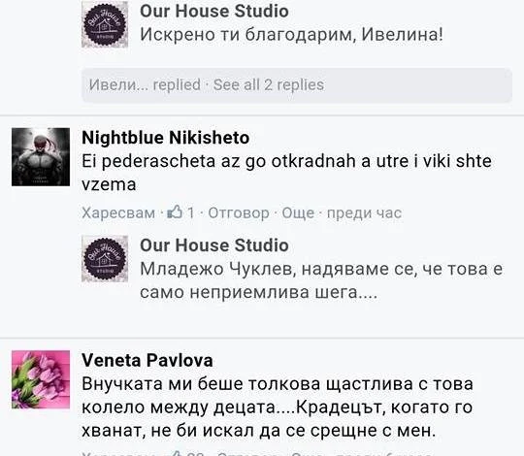Click the "преди час" timestamp
Screen dimensions: 524x456
pyautogui.click(x=364, y=212)
